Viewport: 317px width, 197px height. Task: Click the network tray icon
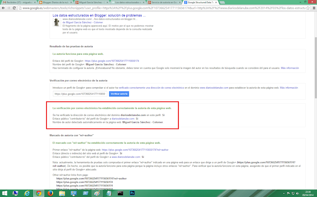pos(293,193)
